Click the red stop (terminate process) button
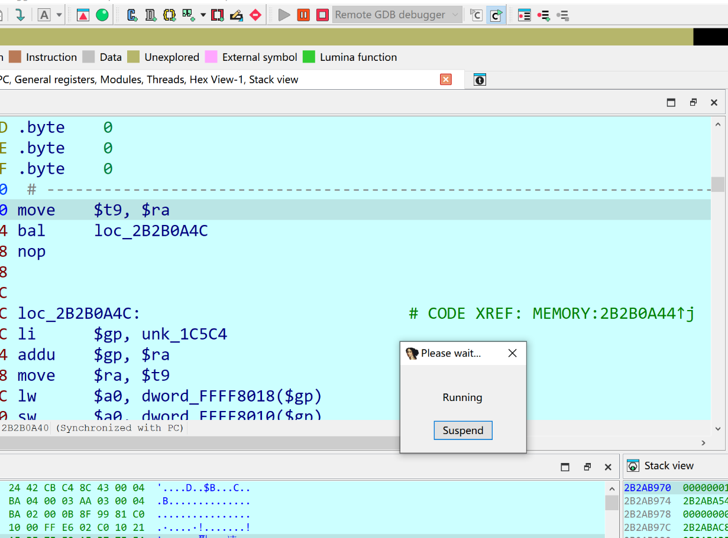The width and height of the screenshot is (728, 538). [322, 15]
